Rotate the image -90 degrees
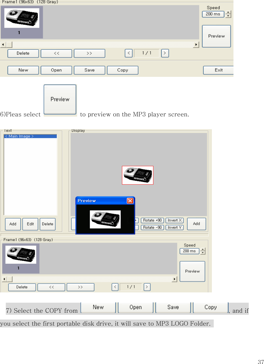 click(x=152, y=227)
